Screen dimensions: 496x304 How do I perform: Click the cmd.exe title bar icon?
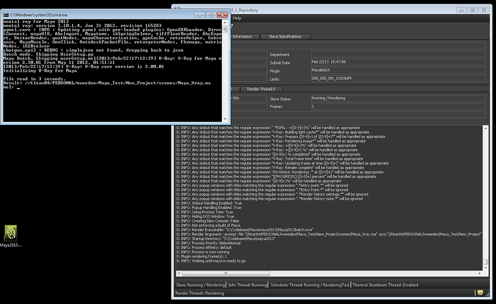point(5,15)
